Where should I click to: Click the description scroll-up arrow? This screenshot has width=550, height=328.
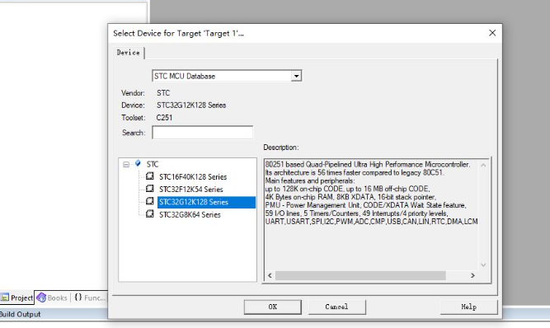click(x=483, y=165)
